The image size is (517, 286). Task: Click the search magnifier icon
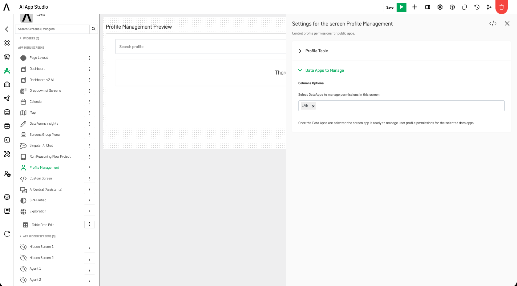click(x=94, y=29)
